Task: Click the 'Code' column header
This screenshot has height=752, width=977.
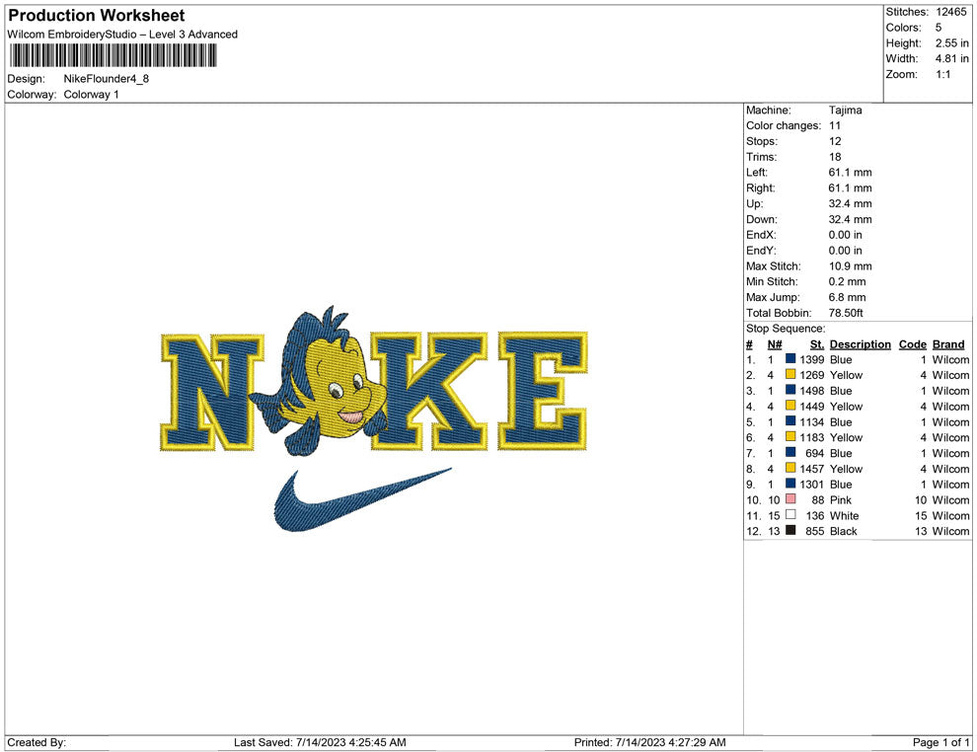Action: tap(912, 343)
